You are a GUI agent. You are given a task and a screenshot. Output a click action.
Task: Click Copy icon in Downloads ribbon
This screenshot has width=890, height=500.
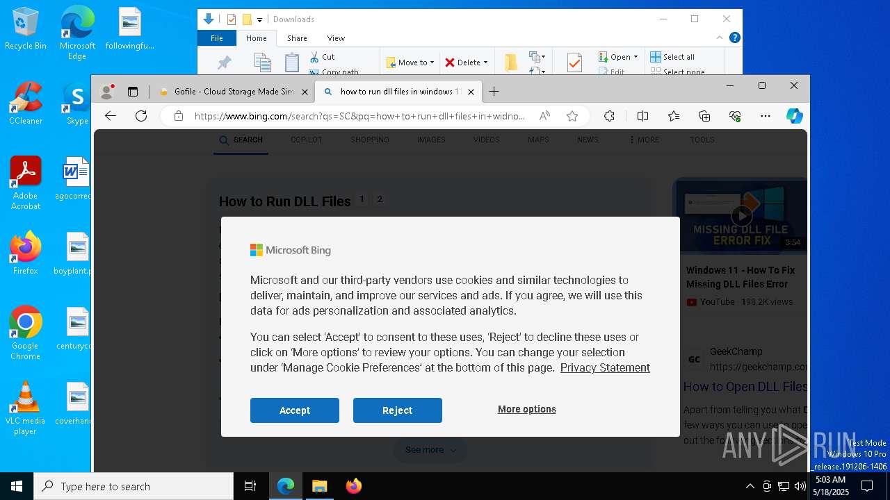coord(262,62)
